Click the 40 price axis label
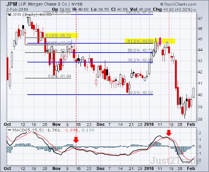209x172 pixels. point(200,95)
